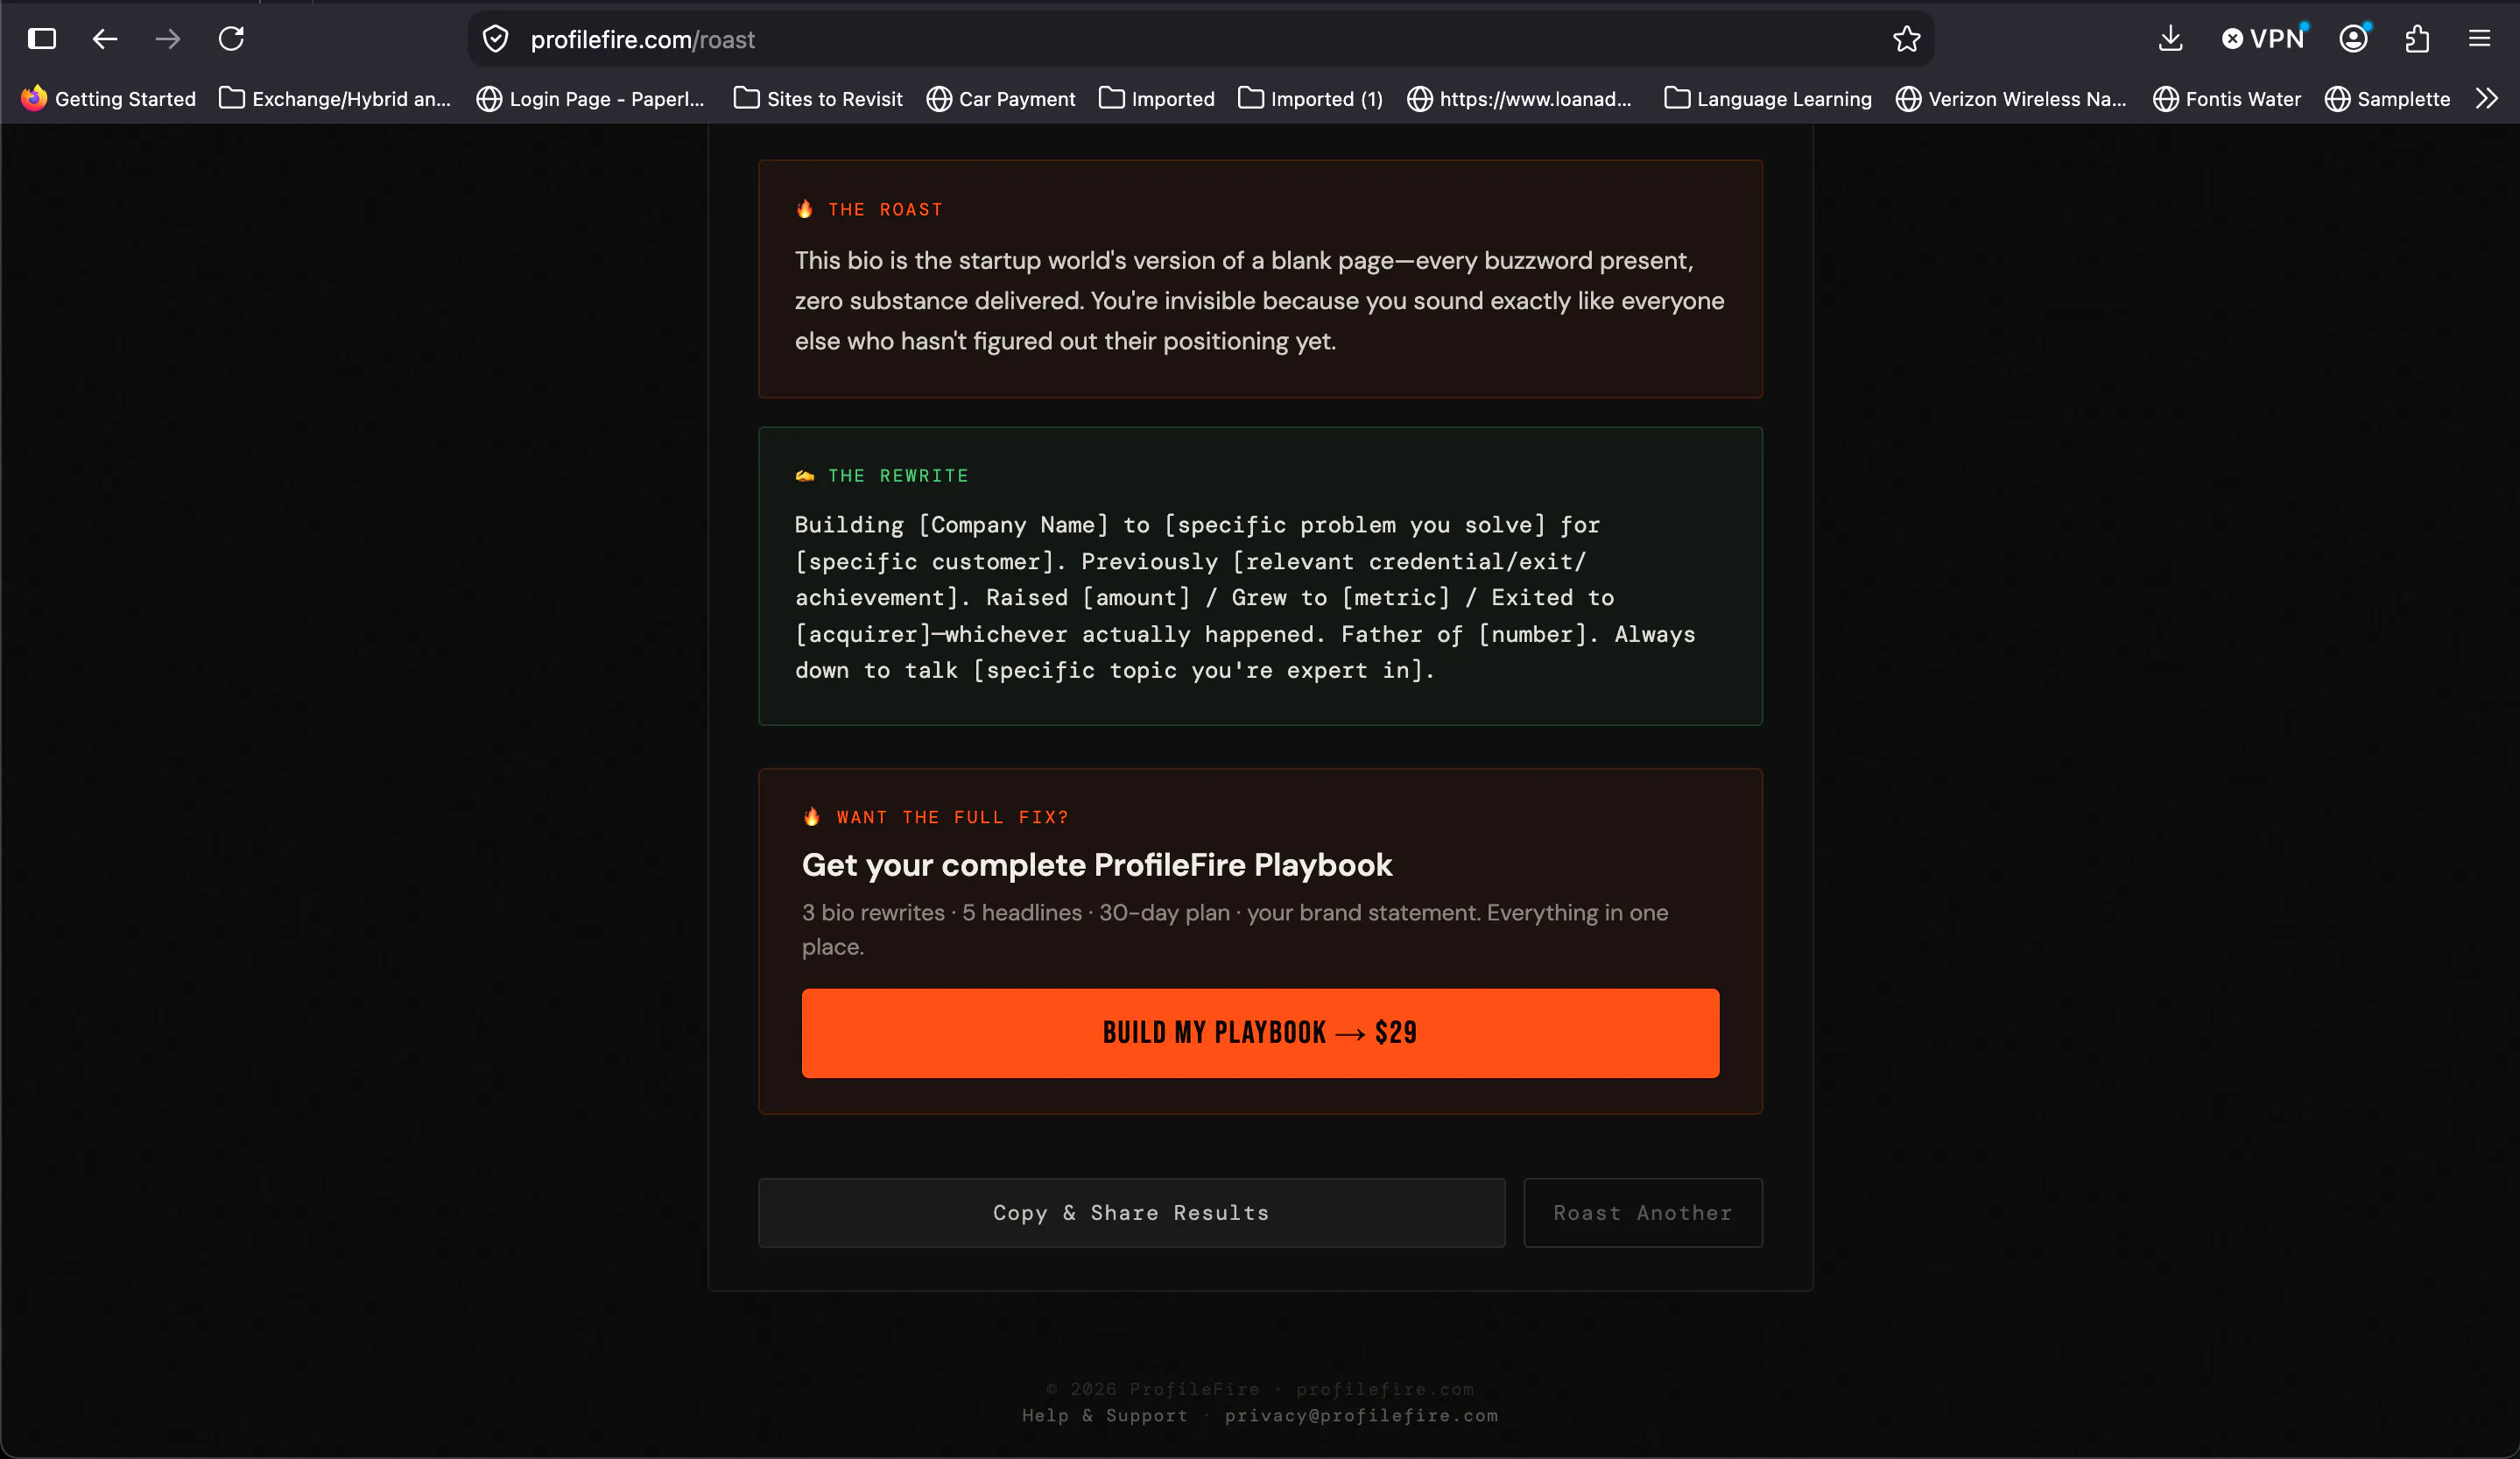Open Sites to Revisit bookmark folder
This screenshot has height=1459, width=2520.
click(818, 98)
